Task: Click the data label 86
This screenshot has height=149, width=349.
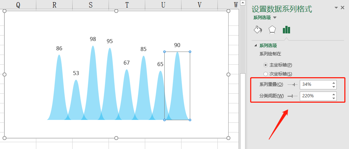Action: 59,48
